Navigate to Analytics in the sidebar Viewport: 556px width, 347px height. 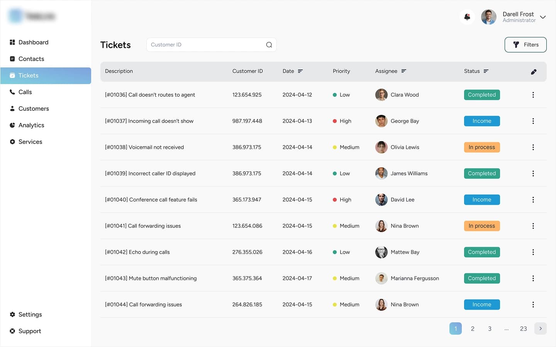click(x=31, y=125)
